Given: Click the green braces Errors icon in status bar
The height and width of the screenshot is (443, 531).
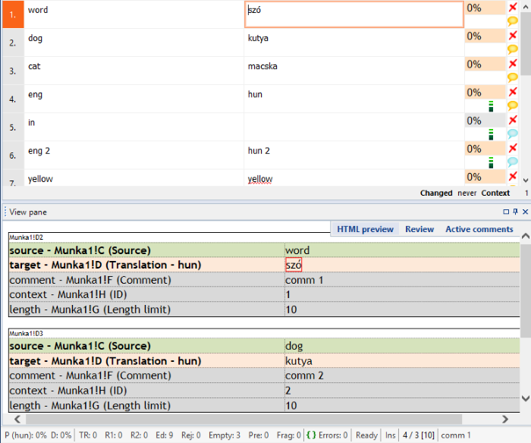Looking at the screenshot, I should click(x=311, y=435).
